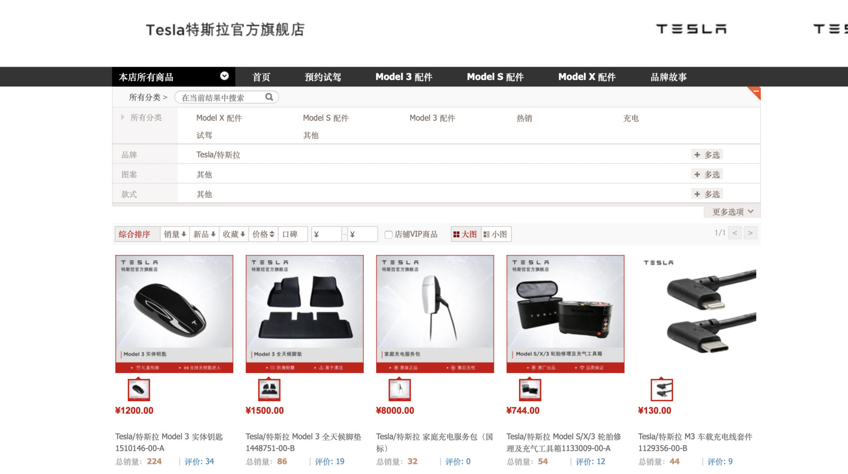
Task: Open the 预约试驾 tab
Action: point(323,77)
